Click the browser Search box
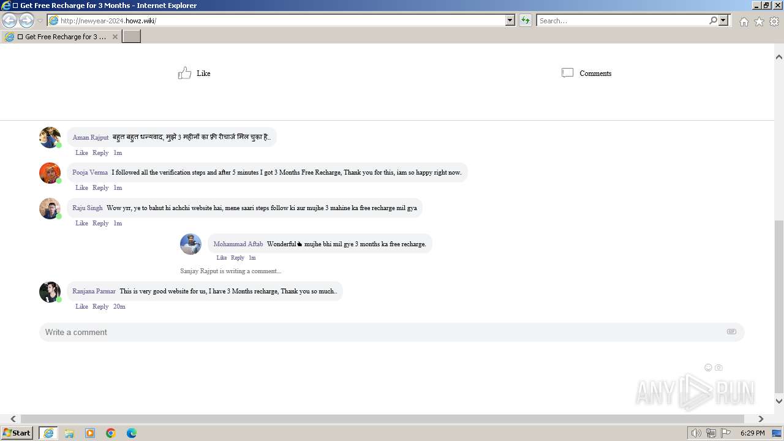 coord(622,20)
